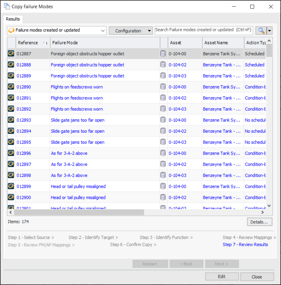Screen dimensions: 281x285
Task: Click the horizontal scrollbar right arrow
Action: [x=263, y=212]
